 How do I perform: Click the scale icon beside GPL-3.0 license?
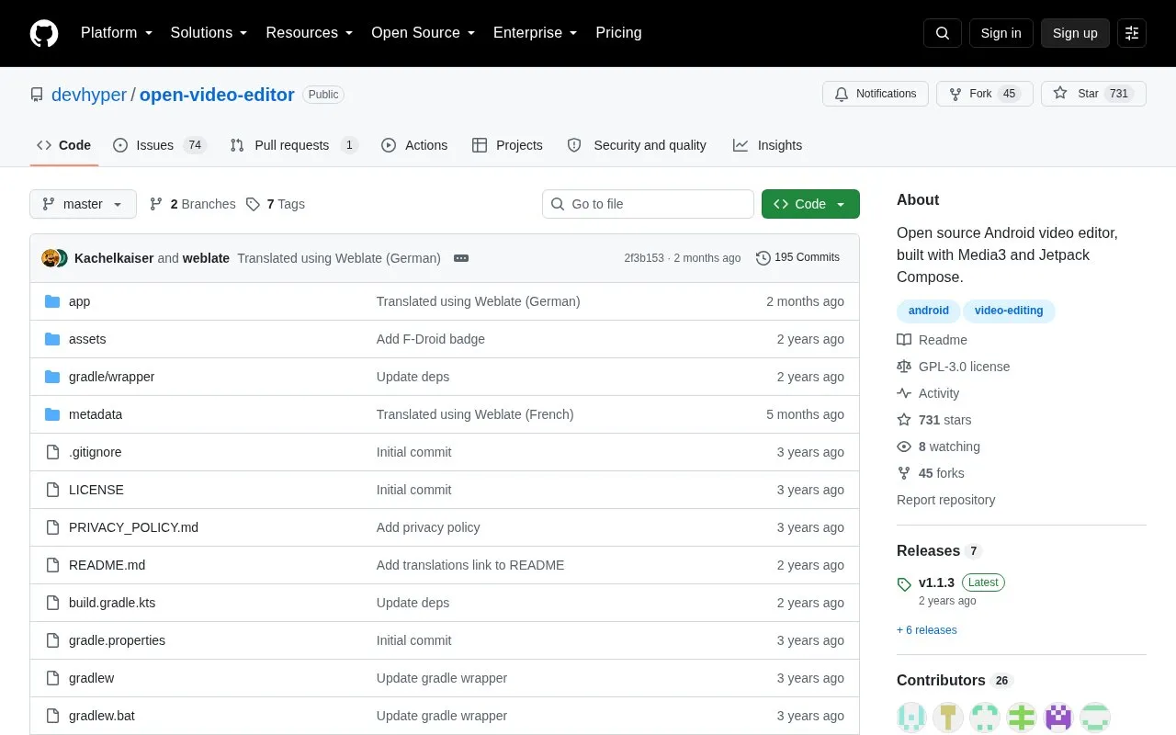(904, 367)
